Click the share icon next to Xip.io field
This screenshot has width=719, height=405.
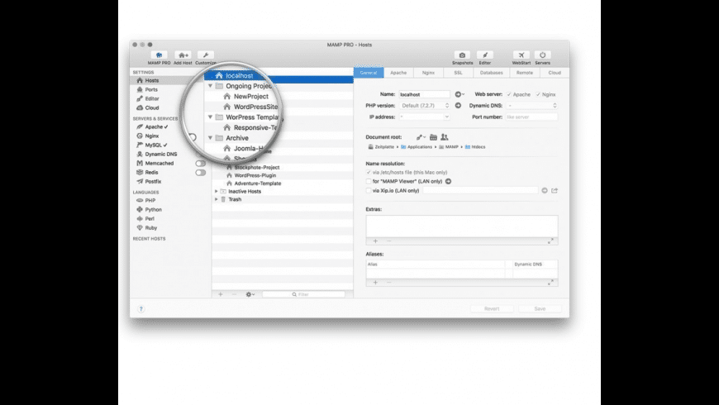pos(555,190)
